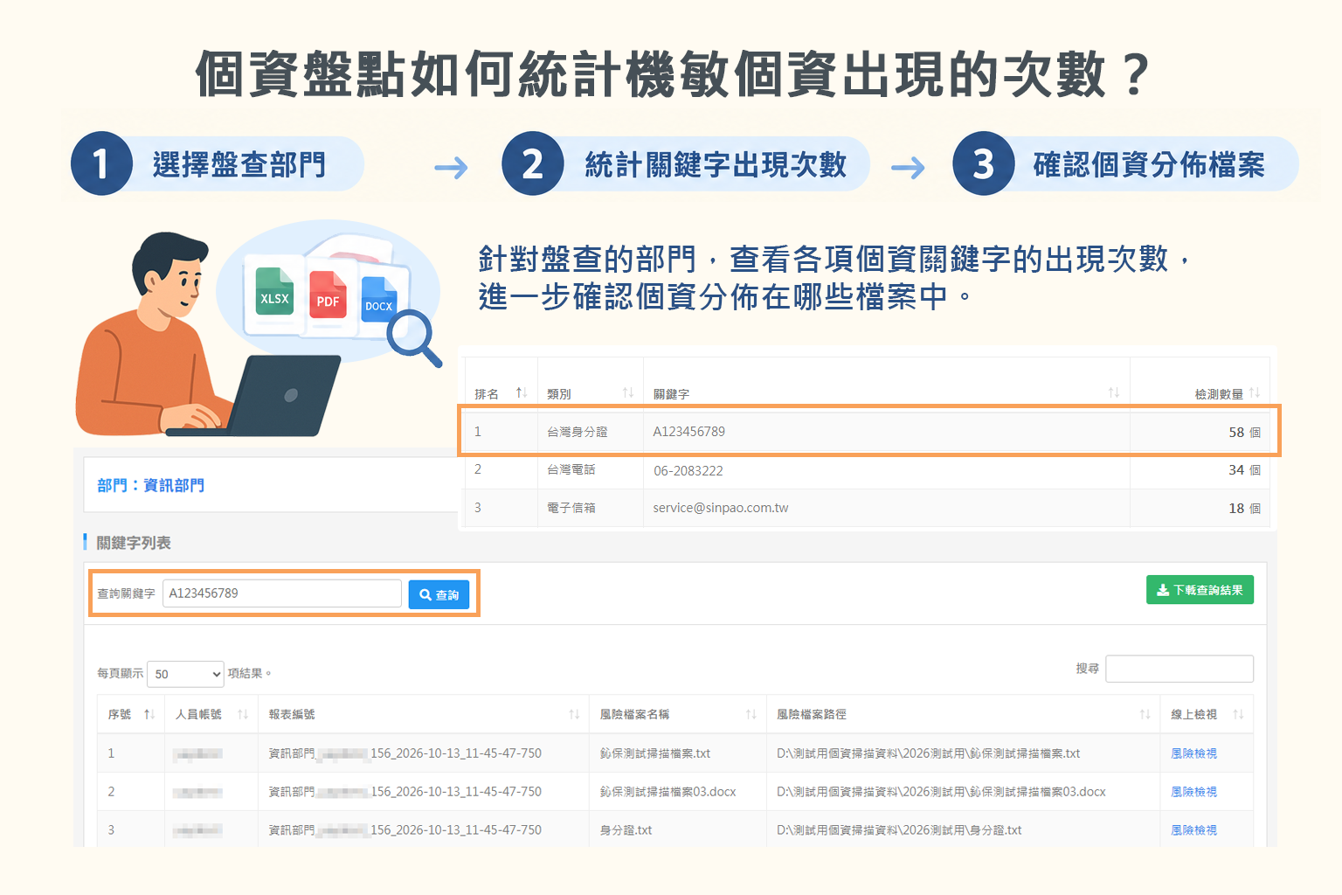The height and width of the screenshot is (895, 1342).
Task: Download results with 下載查詢結果 button
Action: point(1200,590)
